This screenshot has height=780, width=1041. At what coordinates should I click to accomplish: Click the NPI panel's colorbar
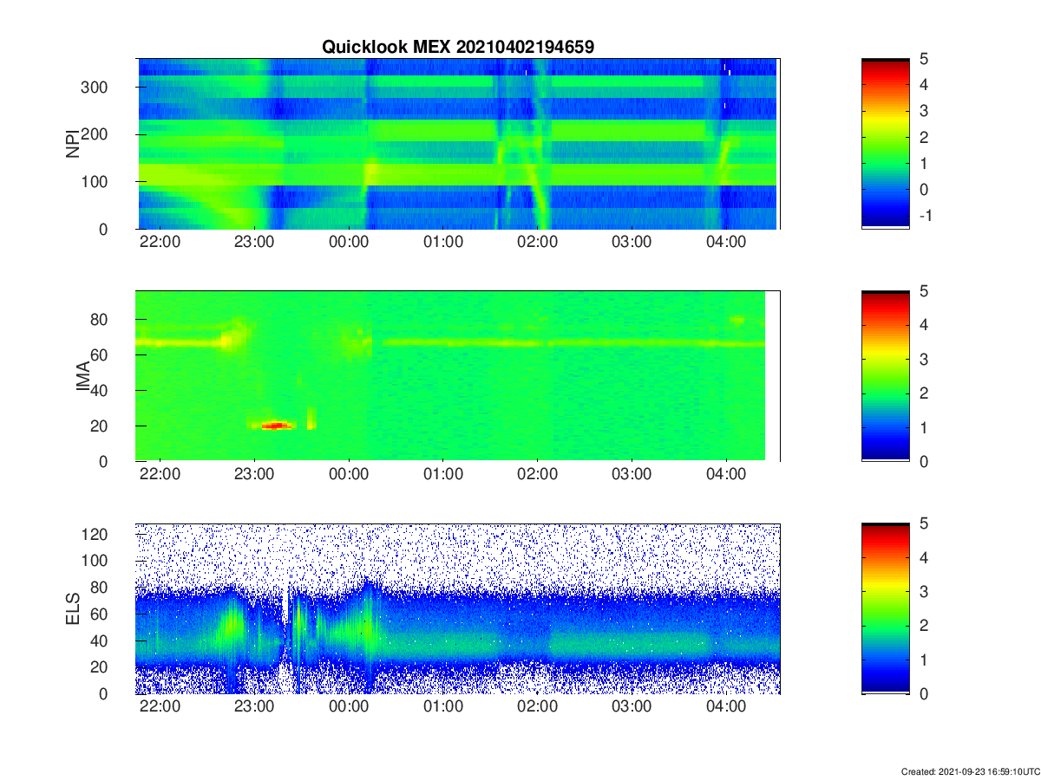click(x=886, y=144)
